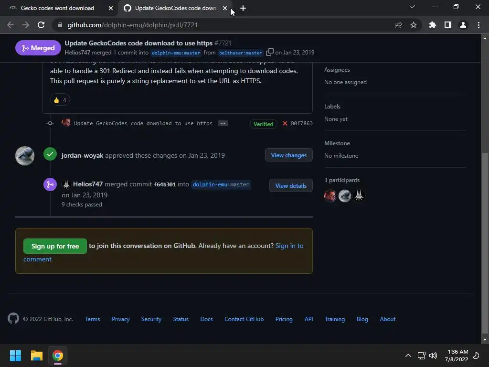Open dolphin-emu:master link in merge event
Image resolution: width=489 pixels, height=367 pixels.
click(x=221, y=184)
